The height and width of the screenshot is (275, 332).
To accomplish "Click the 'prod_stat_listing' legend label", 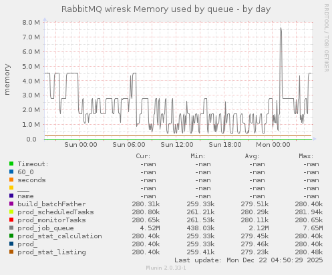I will pos(51,252).
